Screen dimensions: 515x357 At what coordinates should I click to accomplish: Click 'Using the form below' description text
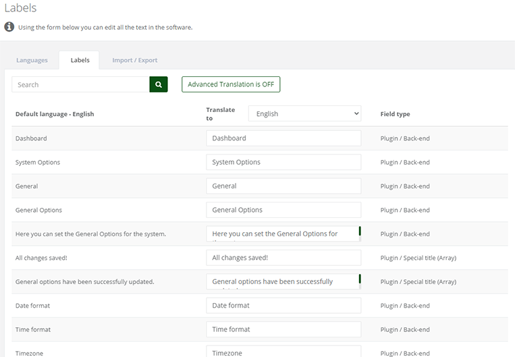pos(105,27)
